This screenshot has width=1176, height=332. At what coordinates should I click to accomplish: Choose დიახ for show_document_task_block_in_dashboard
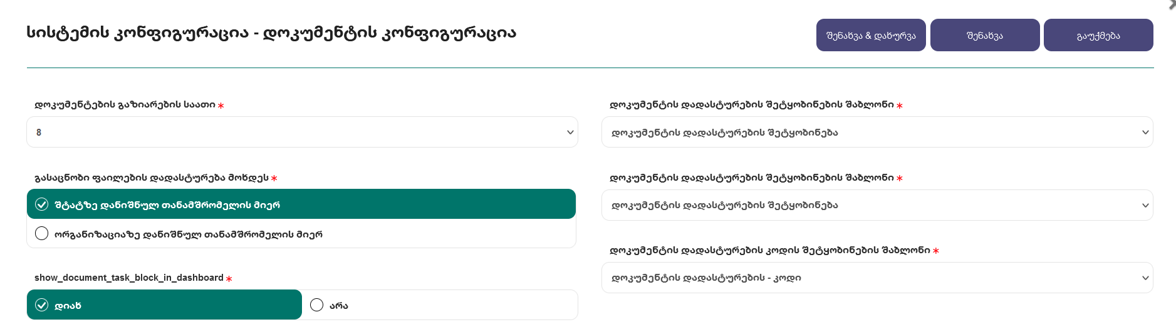pyautogui.click(x=164, y=304)
